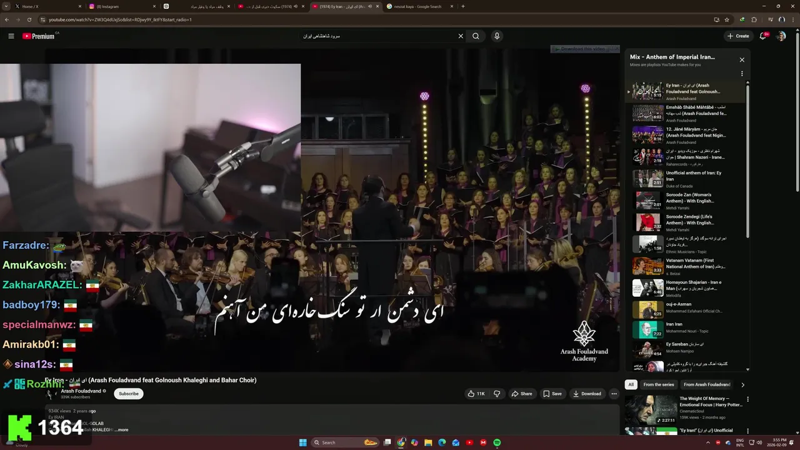Play Soroode Zendegi Life's Anthem
Screen dimensions: 800x450
(x=687, y=222)
